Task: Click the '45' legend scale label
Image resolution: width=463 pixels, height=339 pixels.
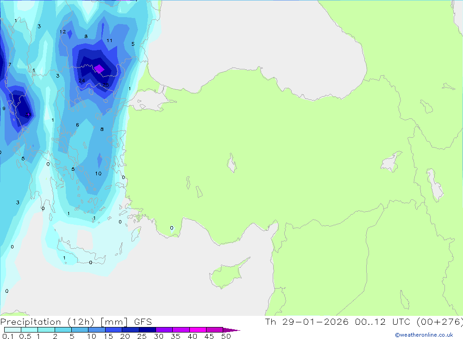Action: coord(209,336)
